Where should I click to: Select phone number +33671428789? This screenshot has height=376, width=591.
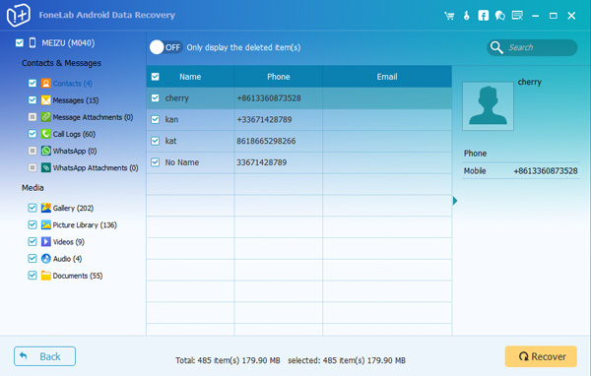(x=264, y=120)
